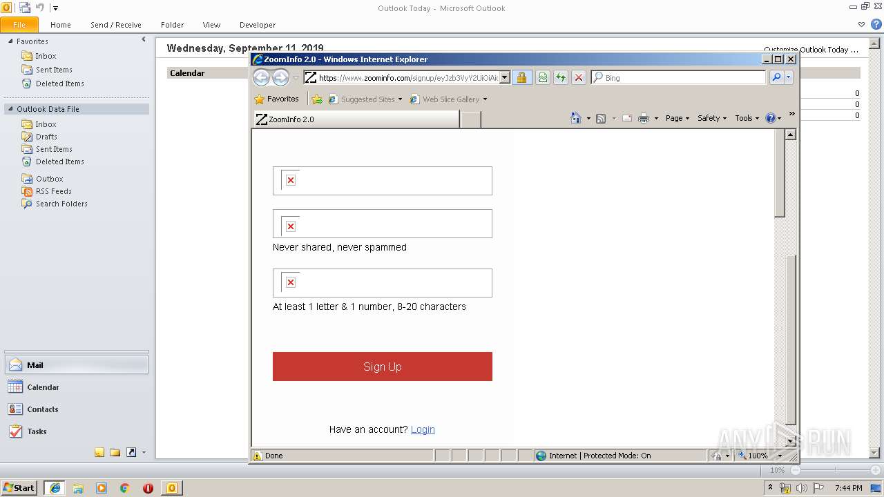Click the Compatibility View icon
884x497 pixels.
point(543,77)
